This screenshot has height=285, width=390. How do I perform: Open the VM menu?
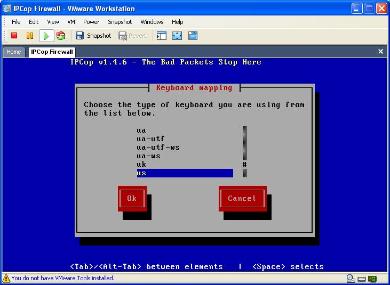click(x=71, y=22)
